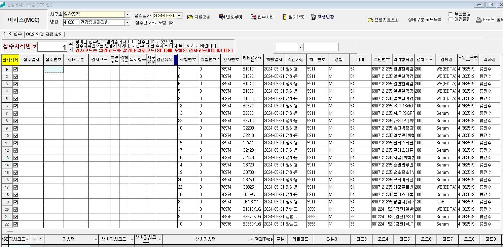The width and height of the screenshot is (503, 247).
Task: Click the 상태구분 코드목록 button
Action: point(425,20)
